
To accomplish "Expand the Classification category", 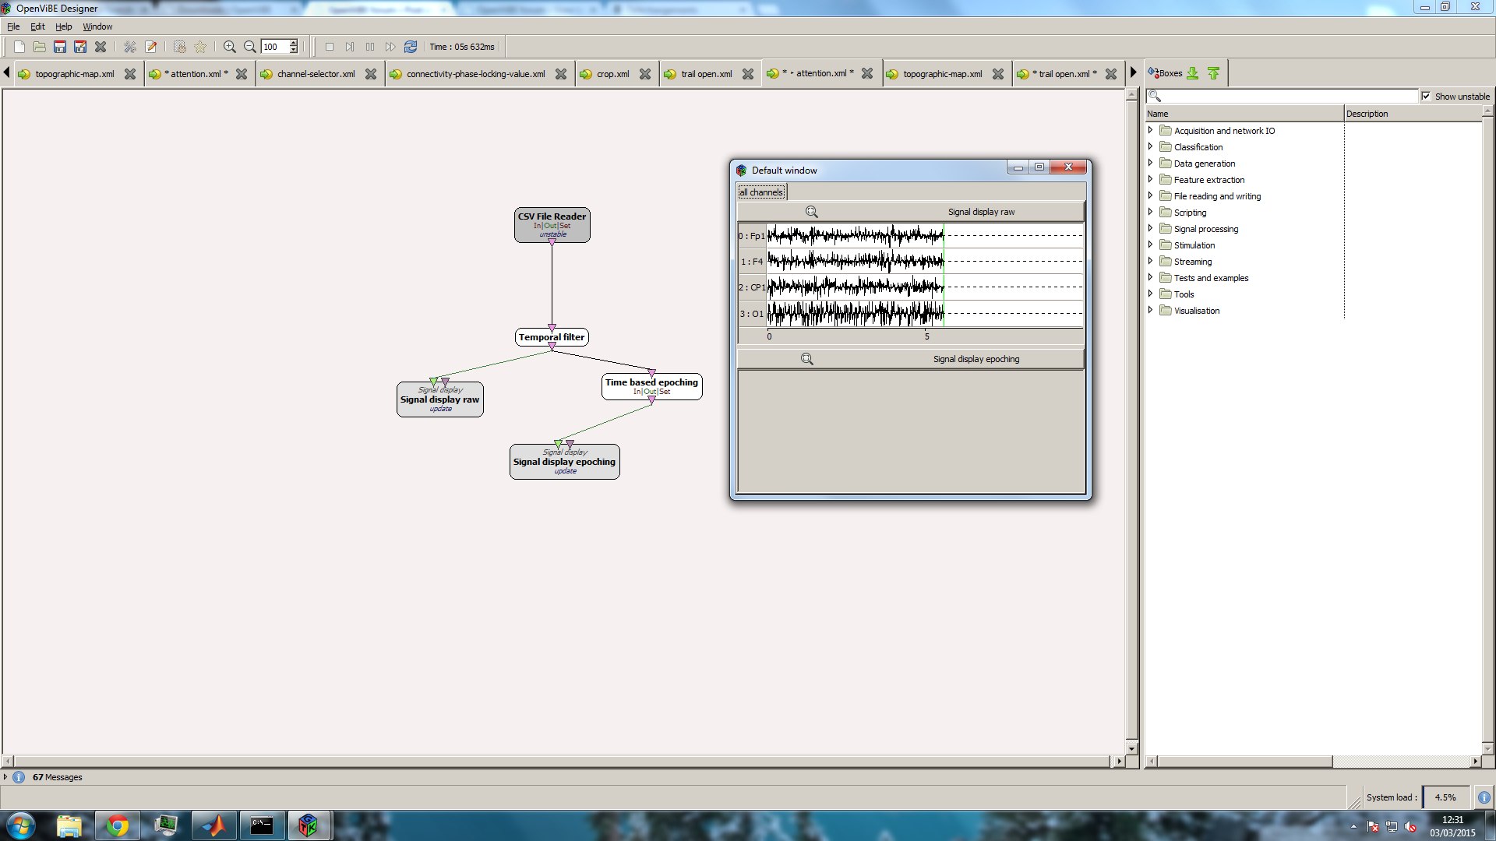I will tap(1150, 146).
